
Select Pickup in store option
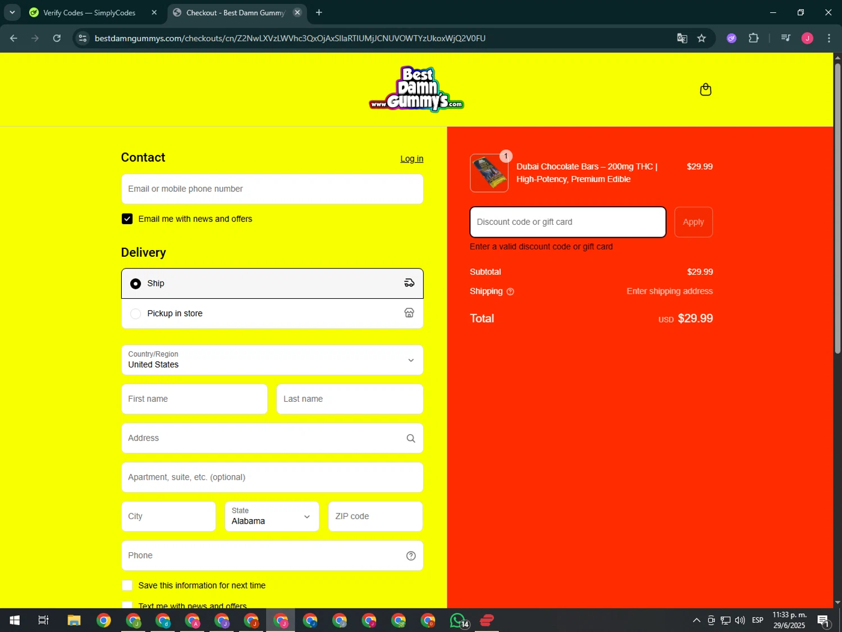[272, 313]
